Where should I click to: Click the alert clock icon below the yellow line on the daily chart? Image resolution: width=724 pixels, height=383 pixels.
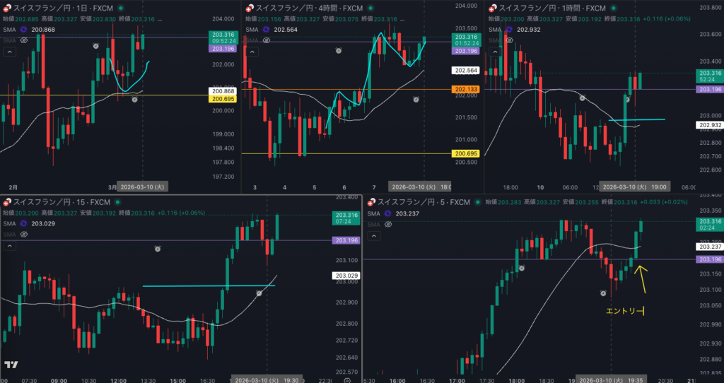coord(134,100)
